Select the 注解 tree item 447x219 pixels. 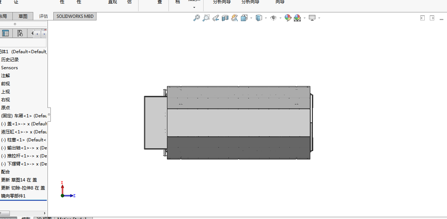[5, 75]
